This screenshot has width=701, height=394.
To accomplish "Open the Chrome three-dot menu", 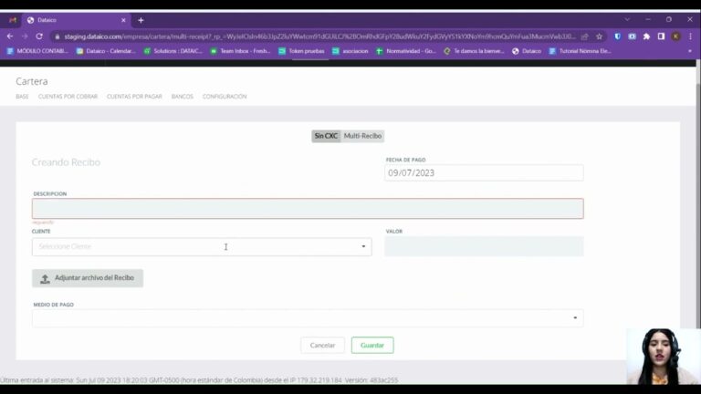I will click(690, 36).
